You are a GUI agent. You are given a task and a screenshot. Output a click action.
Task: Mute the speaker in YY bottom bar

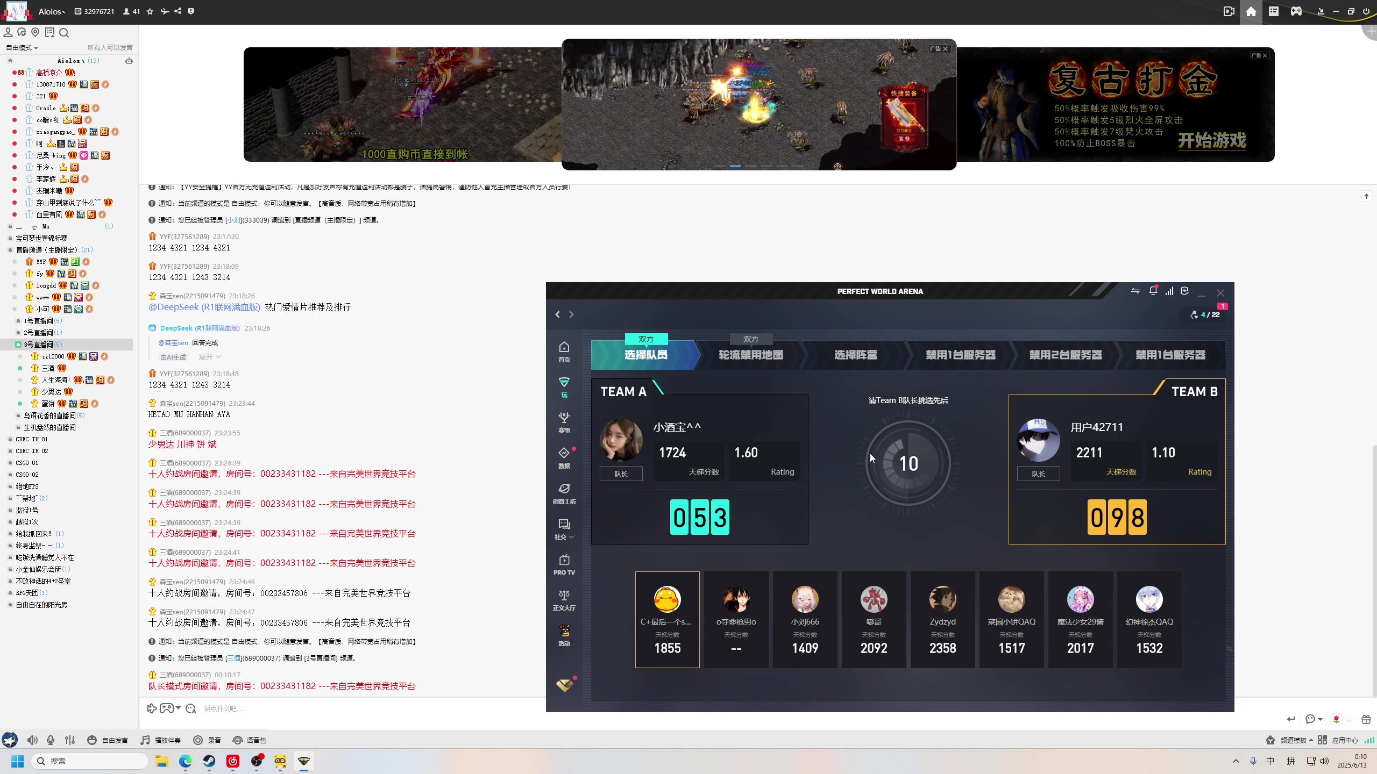pos(32,740)
